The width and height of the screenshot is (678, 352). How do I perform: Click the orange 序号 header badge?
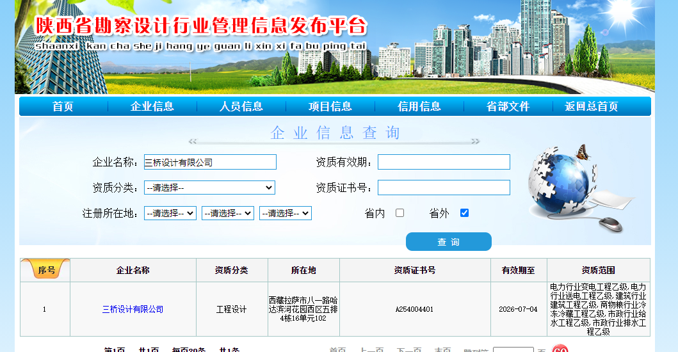pyautogui.click(x=46, y=270)
